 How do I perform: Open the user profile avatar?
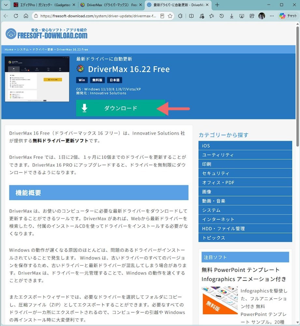pyautogui.click(x=262, y=16)
